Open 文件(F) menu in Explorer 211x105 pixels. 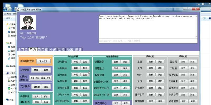coord(7,14)
